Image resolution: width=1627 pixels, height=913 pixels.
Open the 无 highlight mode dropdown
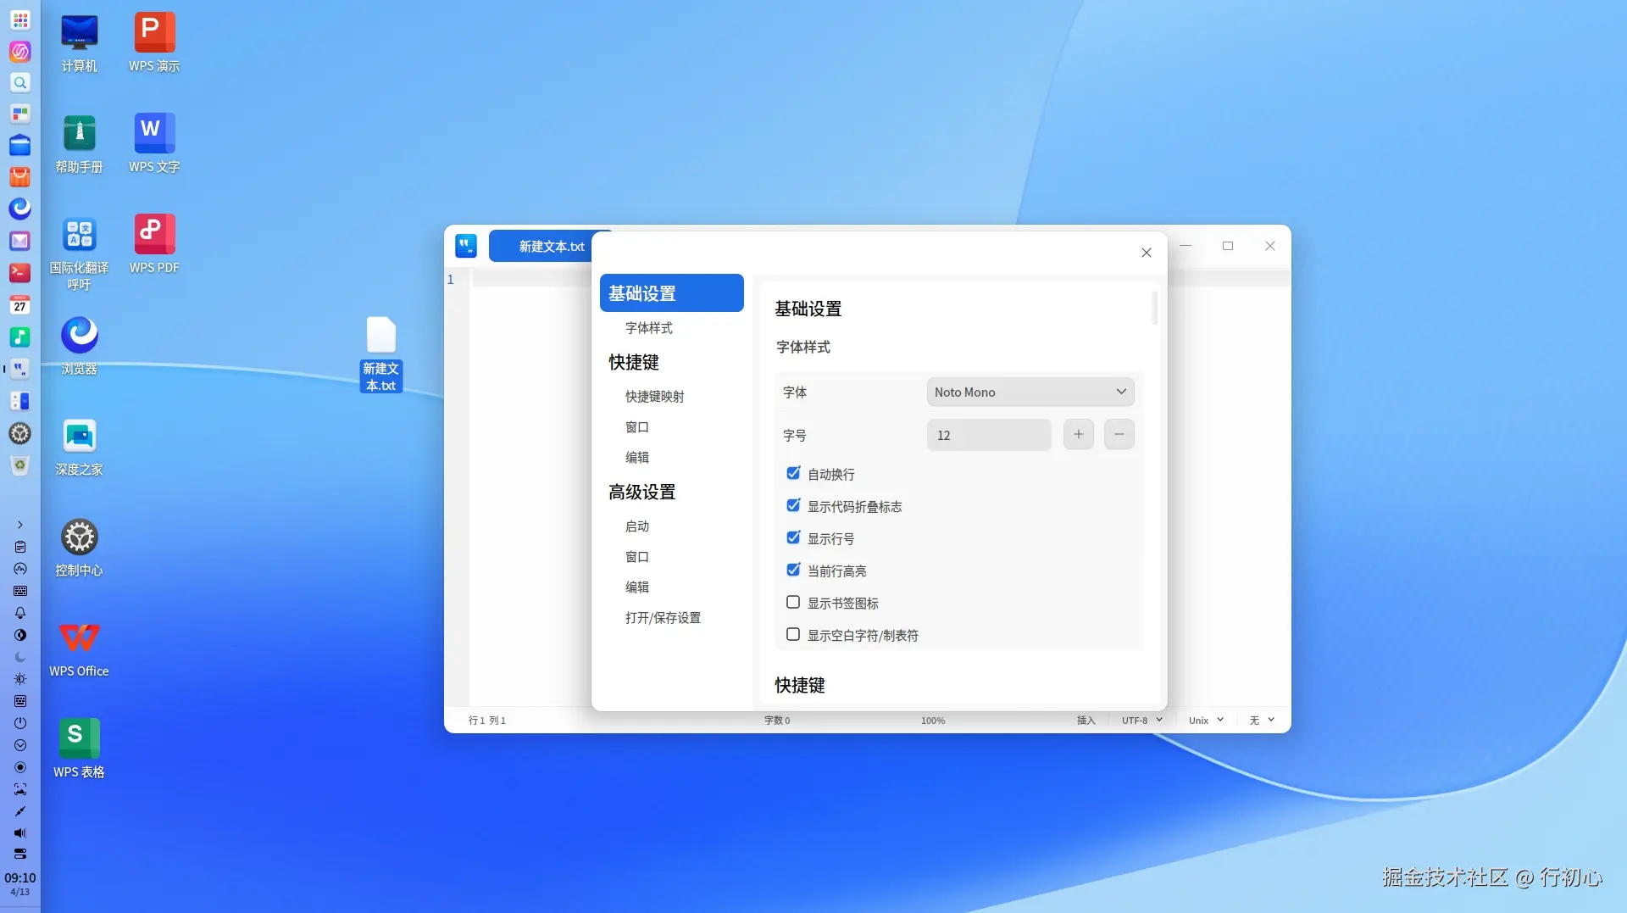[1262, 721]
